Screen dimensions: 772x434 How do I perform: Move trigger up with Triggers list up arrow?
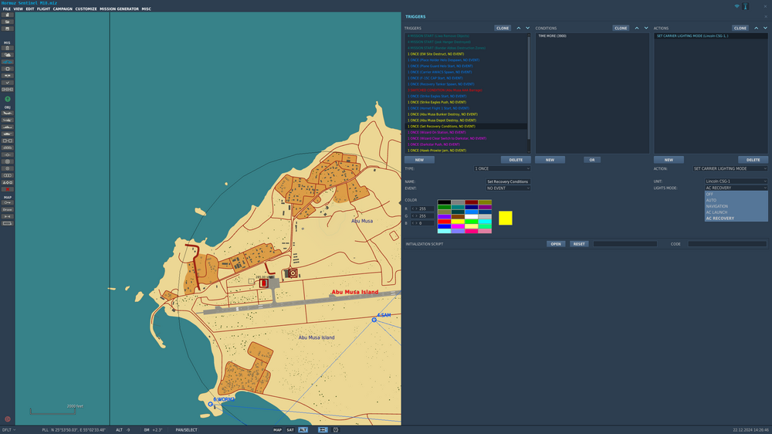(518, 28)
